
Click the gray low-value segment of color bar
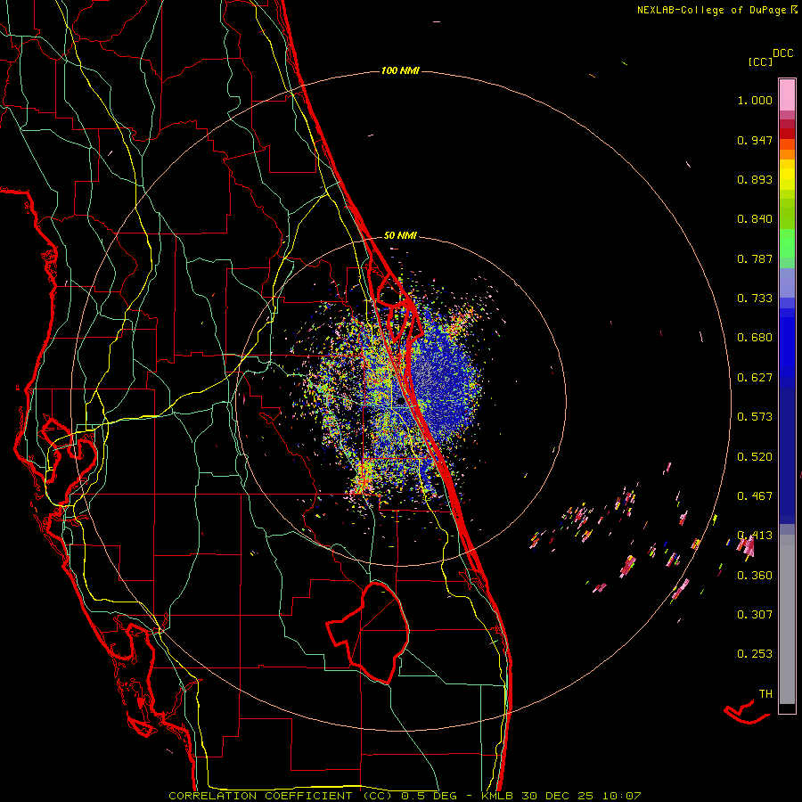pos(787,619)
